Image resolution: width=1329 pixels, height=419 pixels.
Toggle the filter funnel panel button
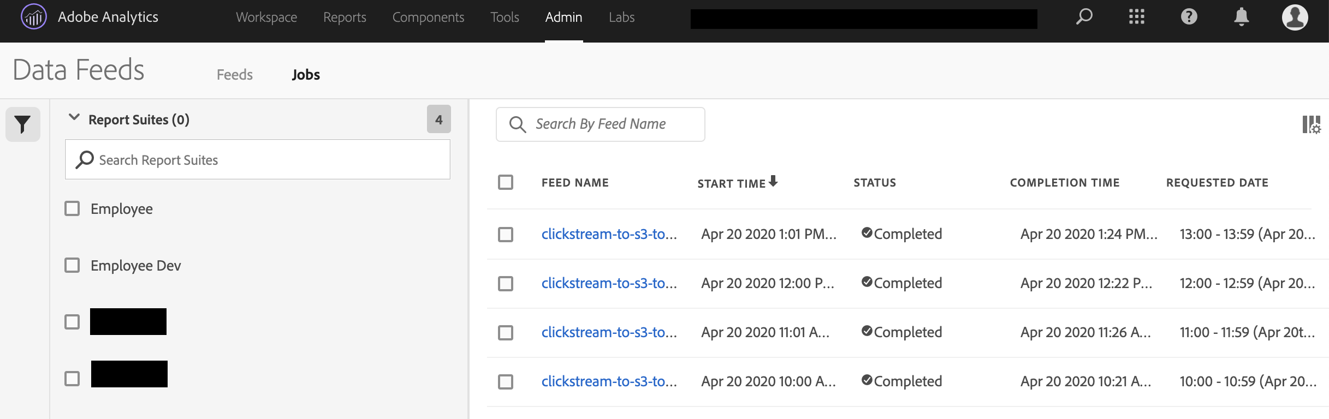point(22,124)
